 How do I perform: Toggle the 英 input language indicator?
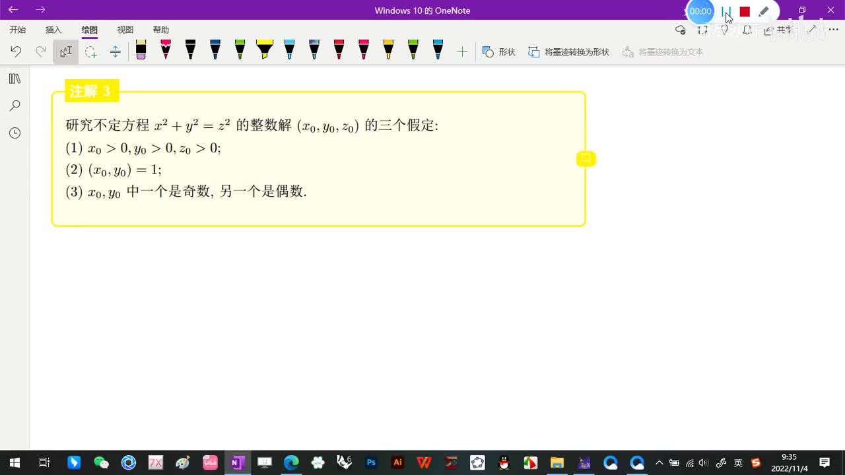[738, 462]
